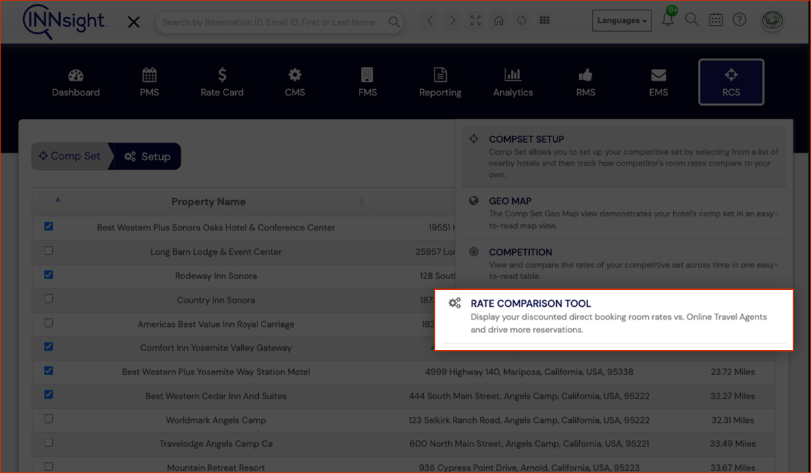Click the reservation search input field

[x=279, y=22]
